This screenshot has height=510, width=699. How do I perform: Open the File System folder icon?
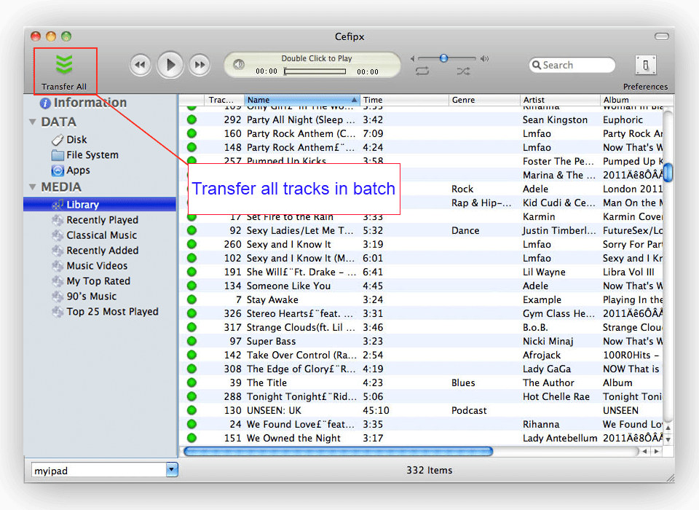click(x=59, y=154)
